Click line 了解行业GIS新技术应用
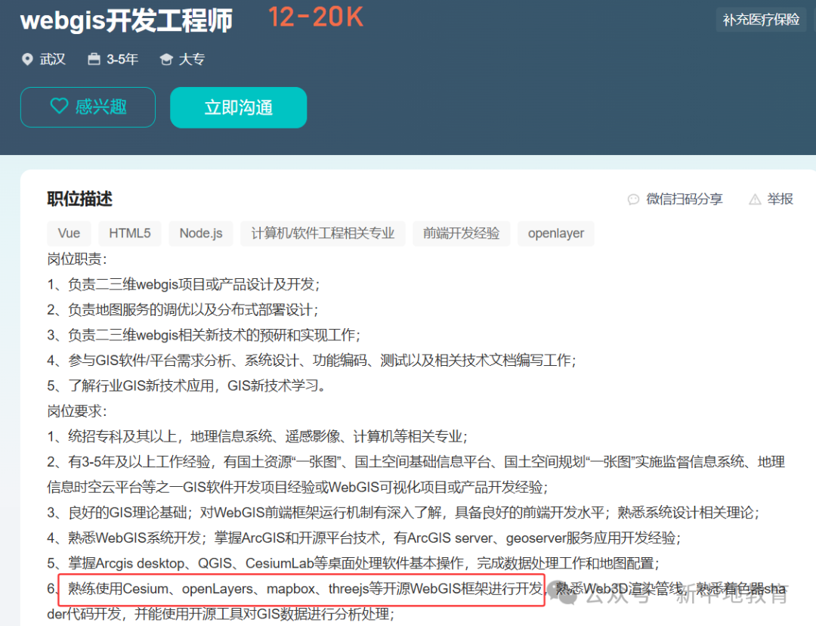The height and width of the screenshot is (626, 816). 188,386
